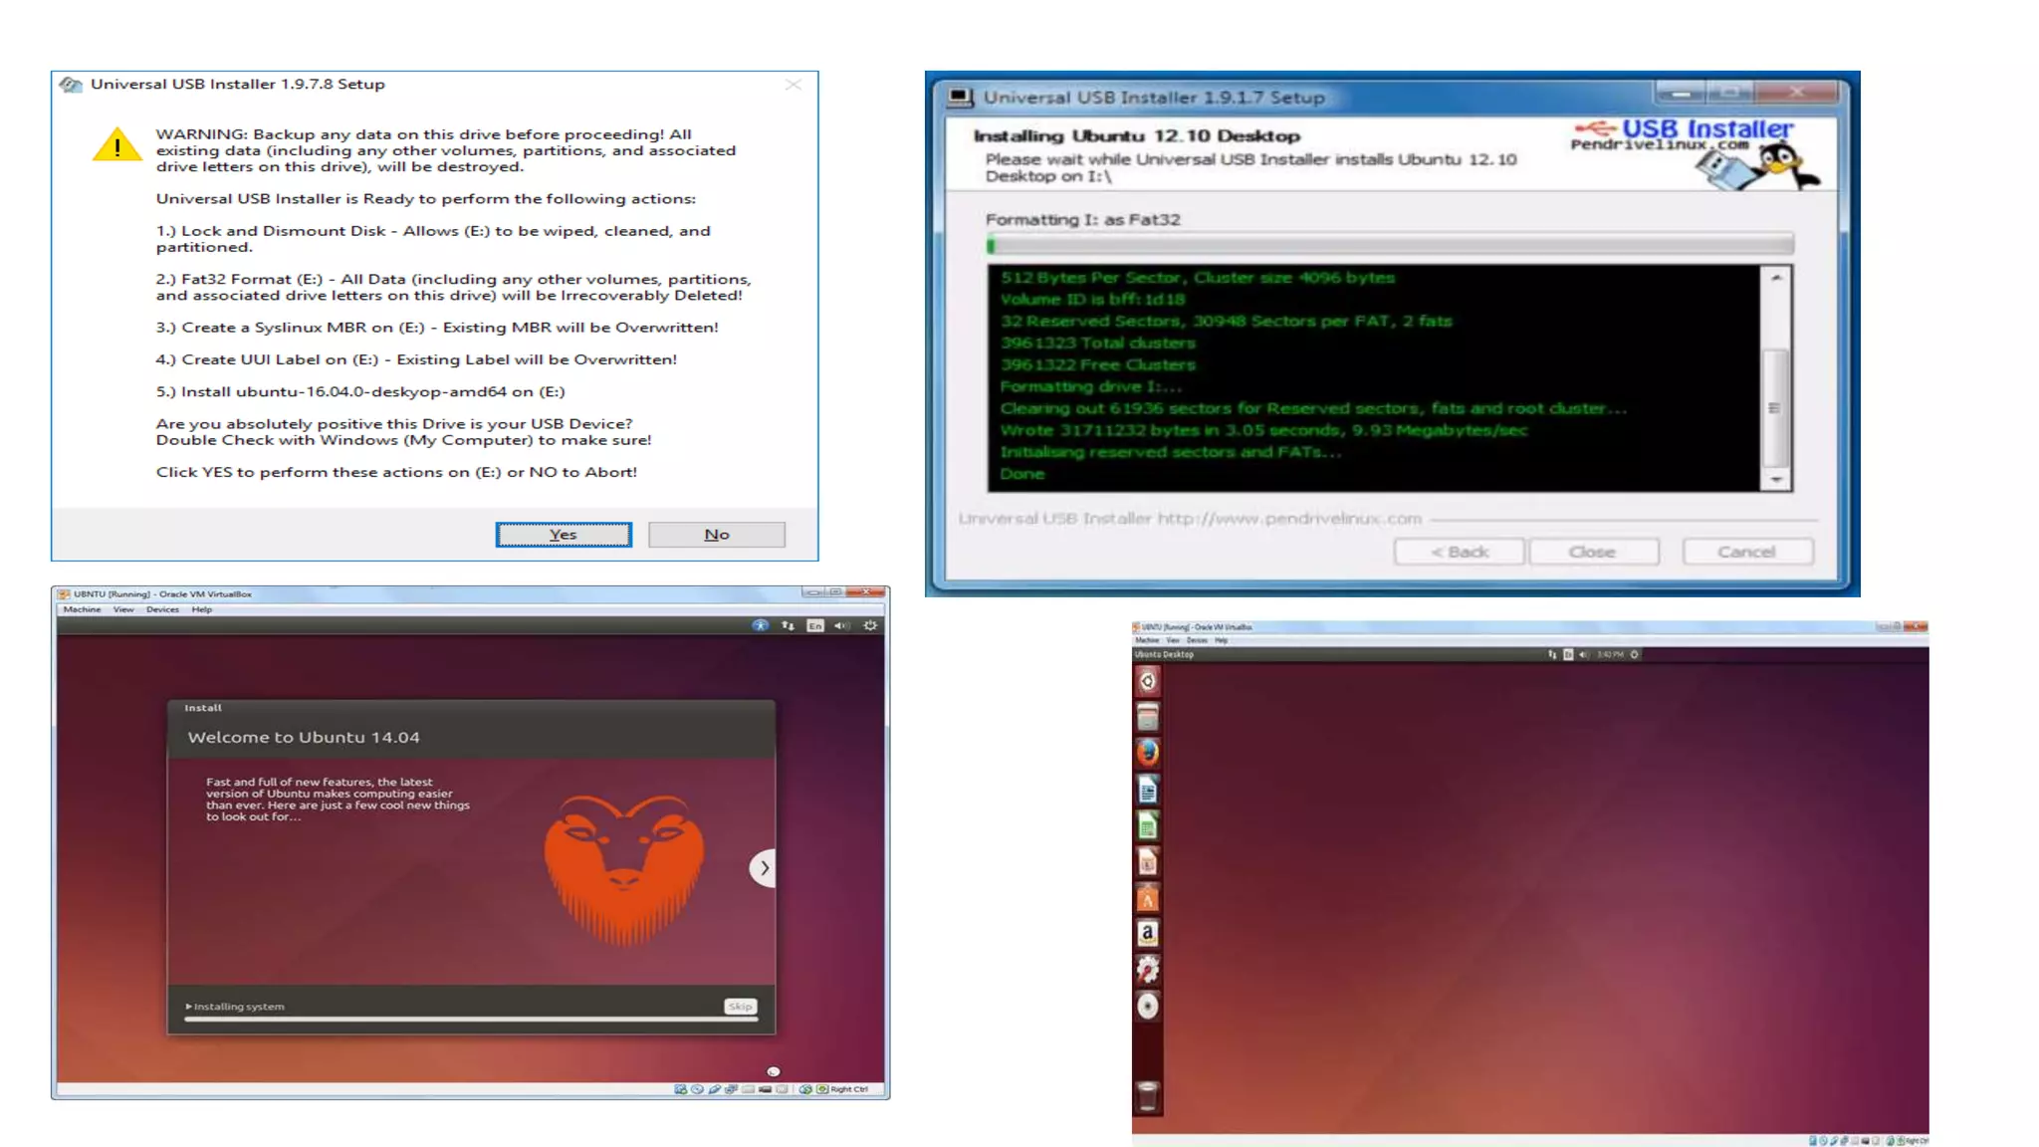The image size is (2039, 1147).
Task: Launch the Files manager from the Ubuntu launcher
Action: point(1147,717)
